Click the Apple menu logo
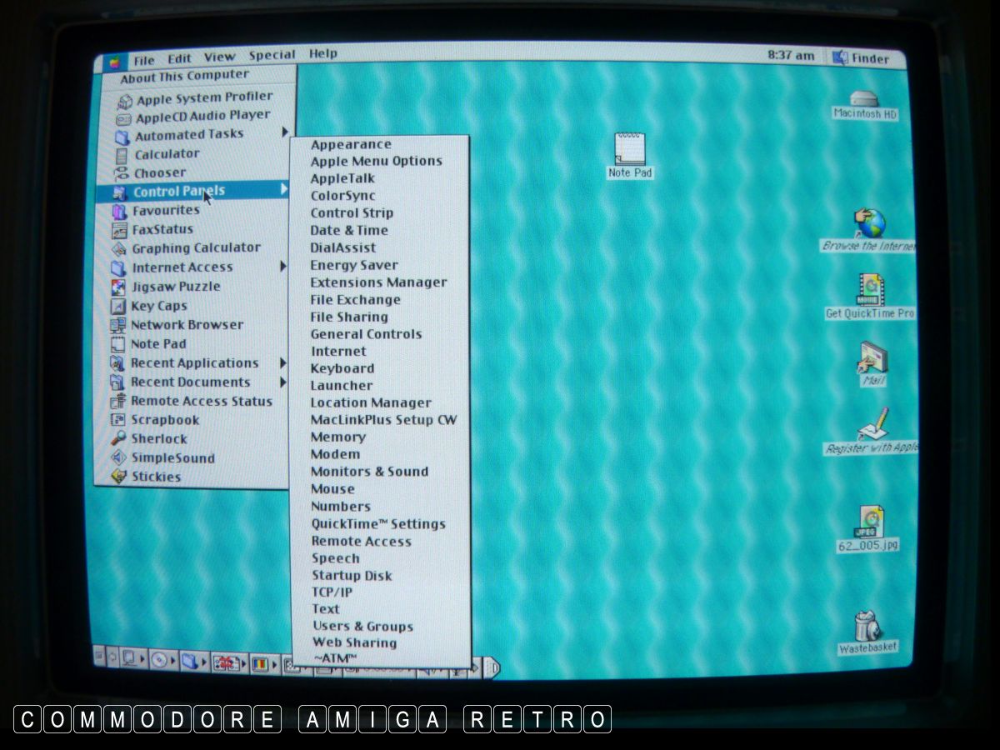This screenshot has width=1000, height=750. 114,61
